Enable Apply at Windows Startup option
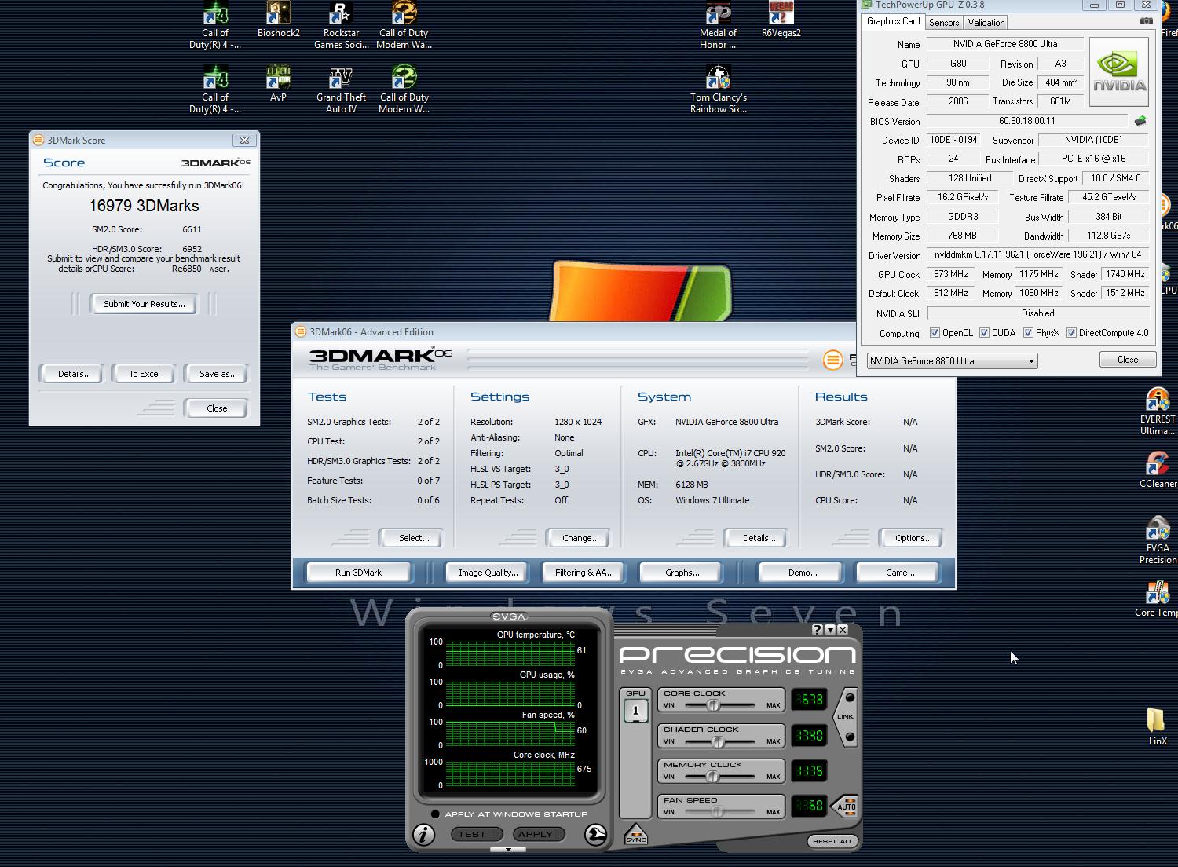 [435, 814]
